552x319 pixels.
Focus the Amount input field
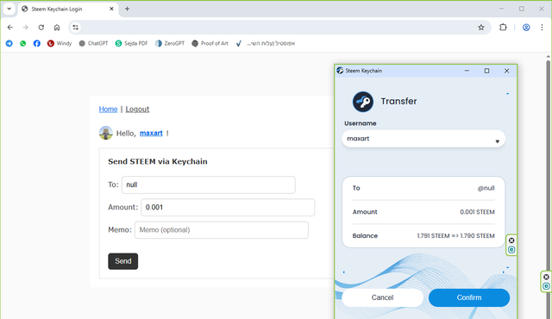coord(228,208)
